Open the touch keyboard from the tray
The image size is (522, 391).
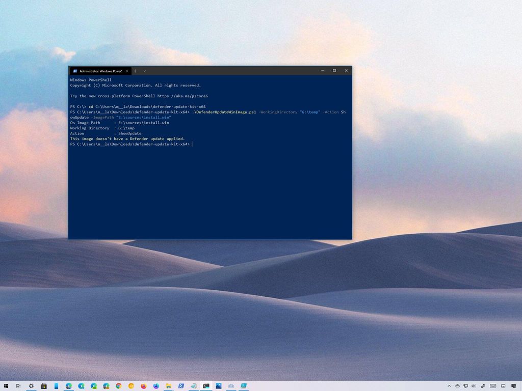point(493,386)
